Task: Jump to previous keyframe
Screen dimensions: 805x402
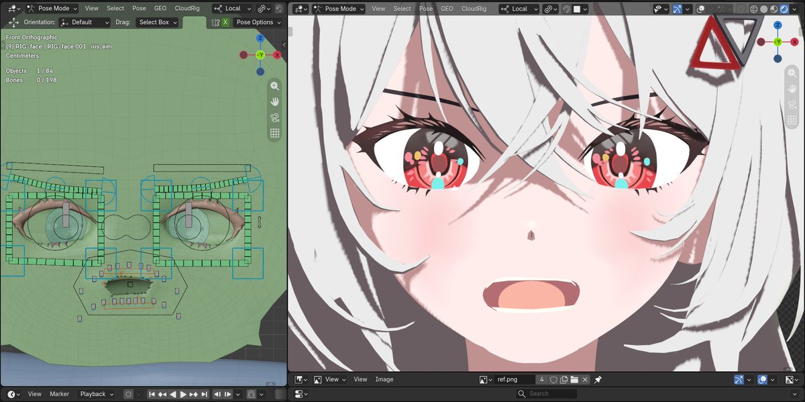Action: [x=162, y=394]
